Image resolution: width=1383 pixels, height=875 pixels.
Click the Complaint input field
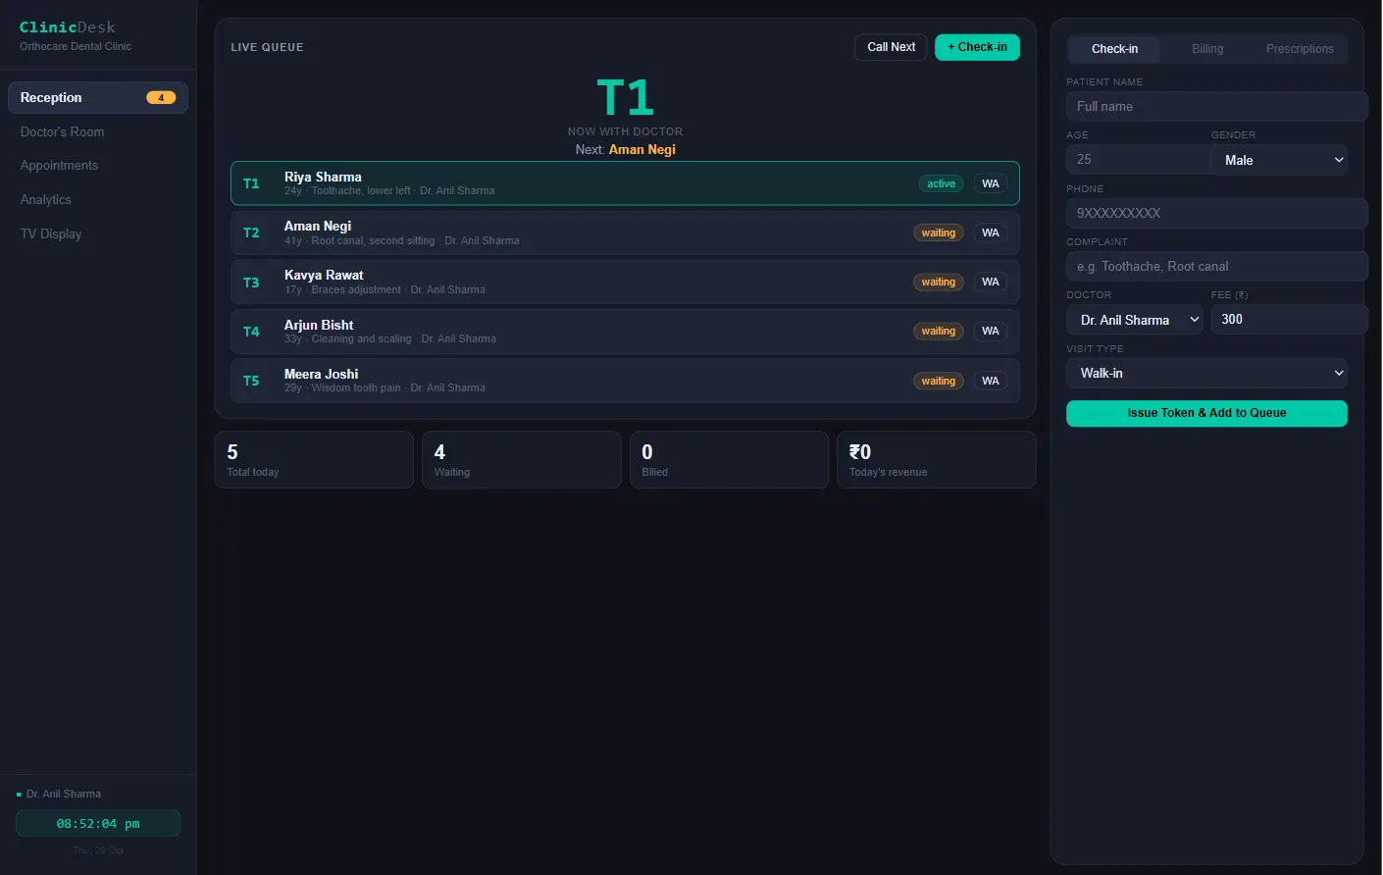point(1216,266)
